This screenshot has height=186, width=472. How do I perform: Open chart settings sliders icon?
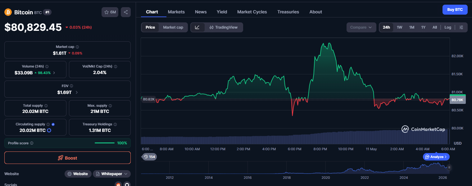tap(461, 27)
